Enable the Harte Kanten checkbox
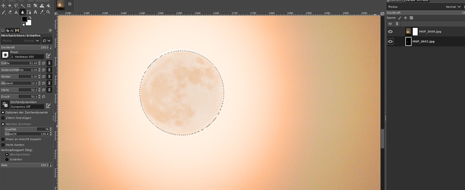Image resolution: width=465 pixels, height=190 pixels. click(3, 145)
